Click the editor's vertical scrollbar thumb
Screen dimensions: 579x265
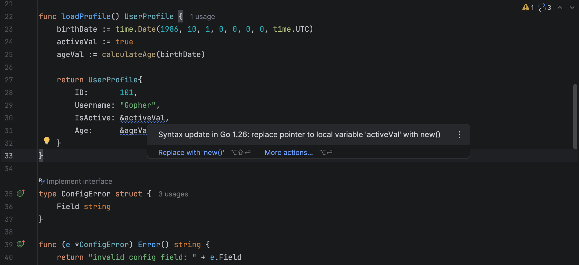point(575,116)
